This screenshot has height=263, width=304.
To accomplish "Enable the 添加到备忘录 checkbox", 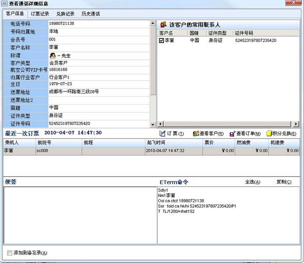I will [x=10, y=253].
